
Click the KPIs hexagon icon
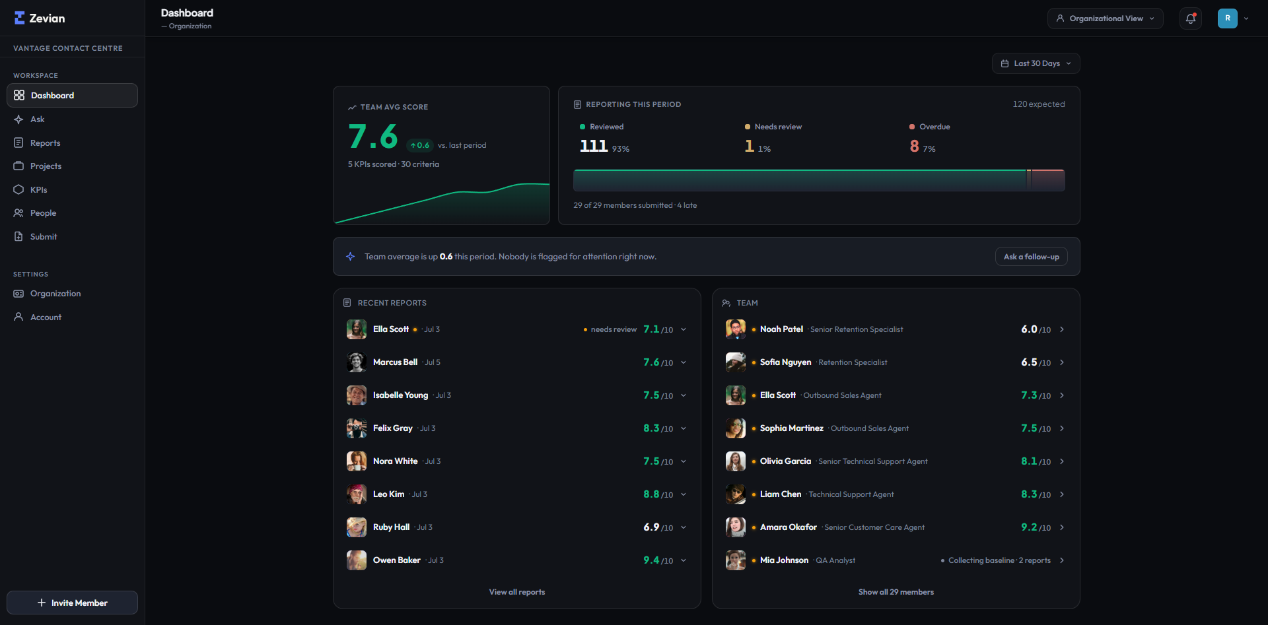18,189
